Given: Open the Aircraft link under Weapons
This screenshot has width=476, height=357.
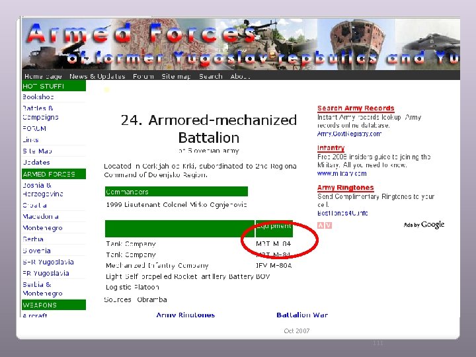Looking at the screenshot, I should tap(35, 315).
